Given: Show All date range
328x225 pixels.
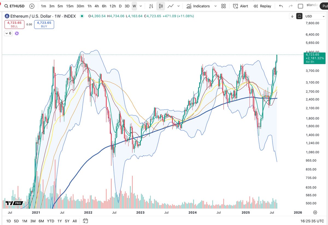Looking at the screenshot, I should tap(75, 221).
